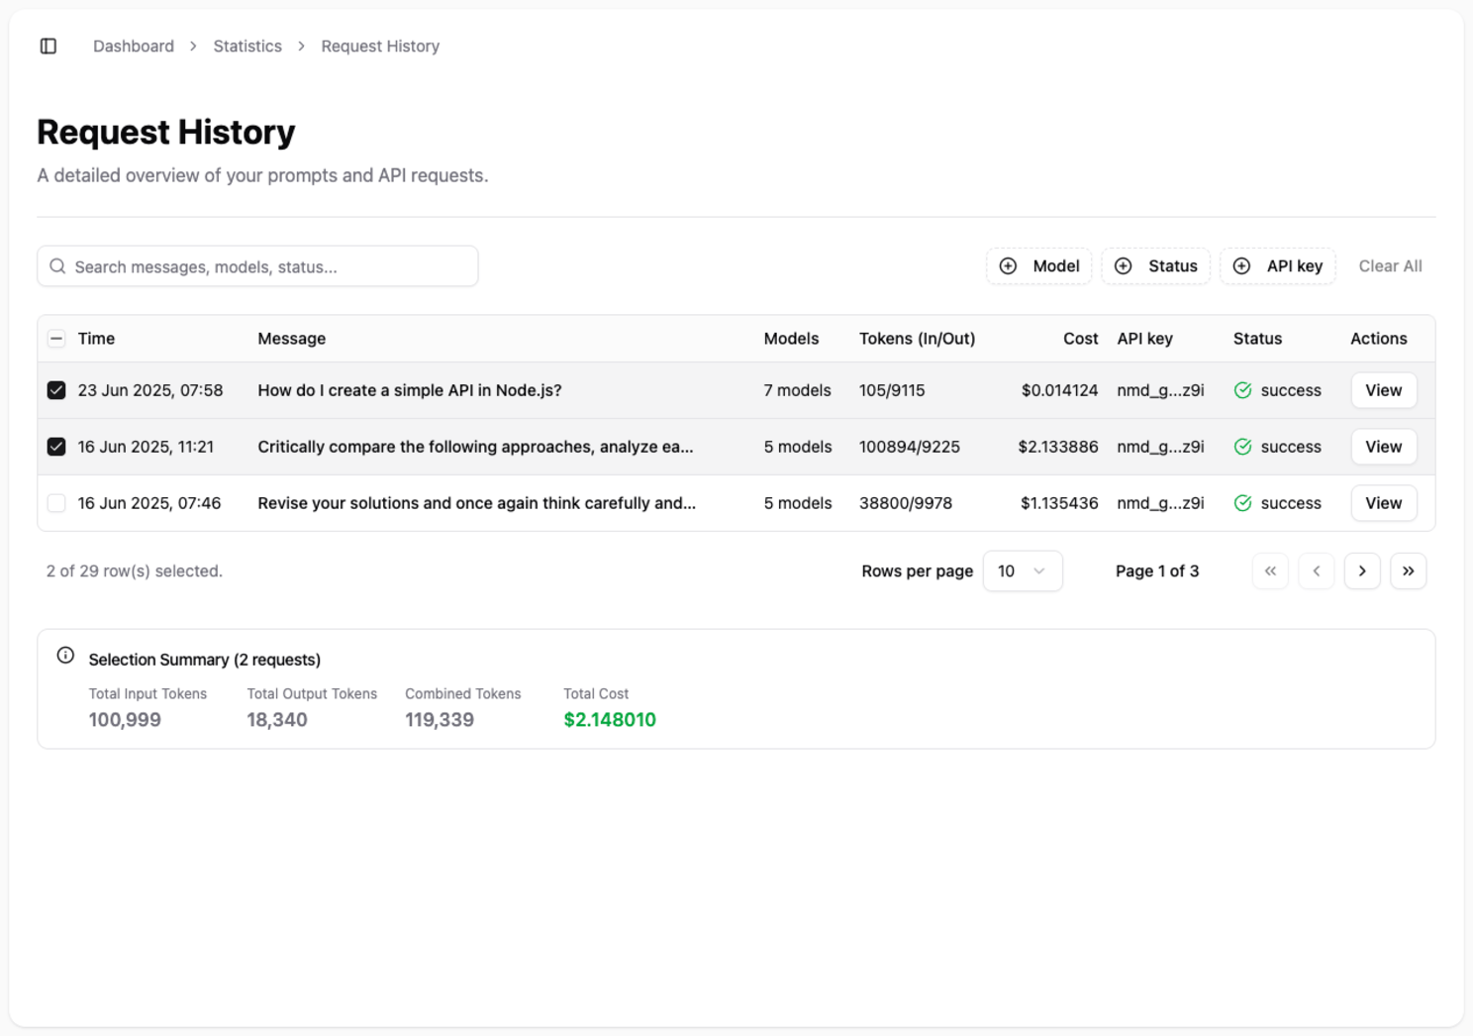1473x1036 pixels.
Task: Toggle the sidebar panel icon
Action: (49, 47)
